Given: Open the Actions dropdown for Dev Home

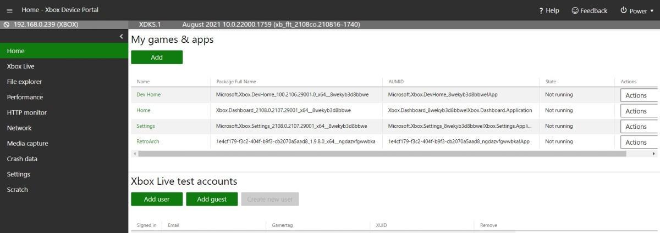Looking at the screenshot, I should coord(639,95).
